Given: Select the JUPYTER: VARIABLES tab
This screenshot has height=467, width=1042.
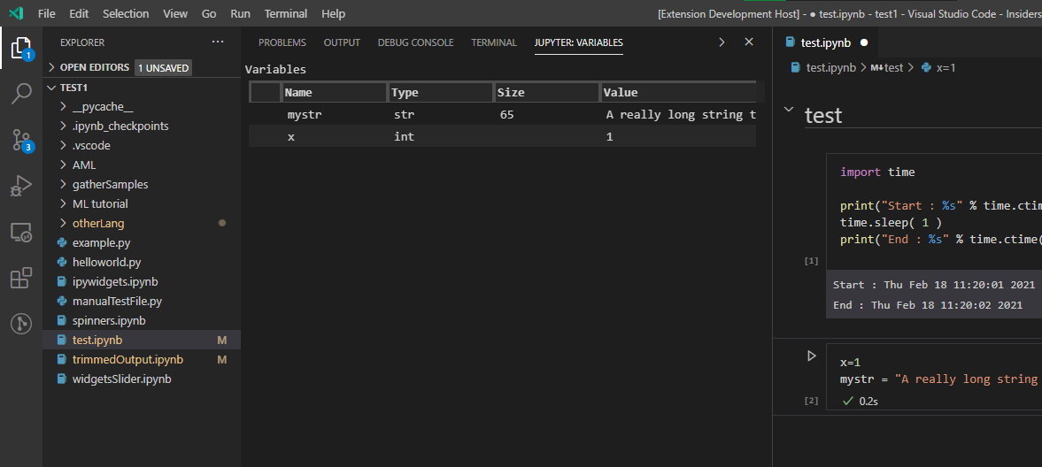Looking at the screenshot, I should (579, 42).
